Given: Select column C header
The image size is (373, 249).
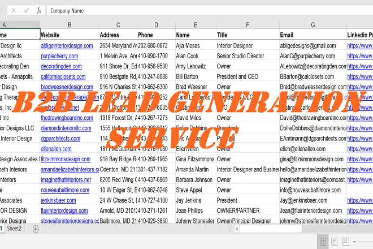Looking at the screenshot, I should [x=118, y=25].
